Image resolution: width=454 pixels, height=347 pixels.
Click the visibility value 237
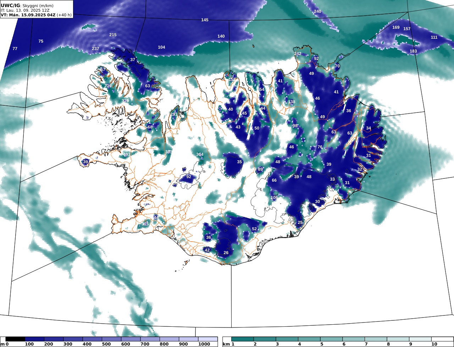(x=95, y=49)
